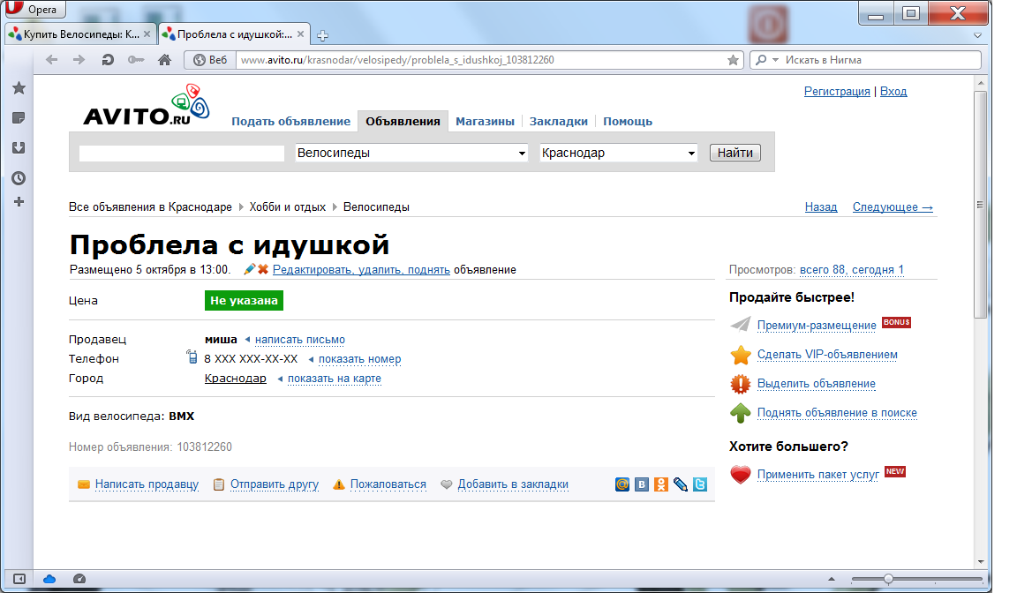Share the ad via Twitter icon
This screenshot has width=1017, height=593.
pos(700,484)
